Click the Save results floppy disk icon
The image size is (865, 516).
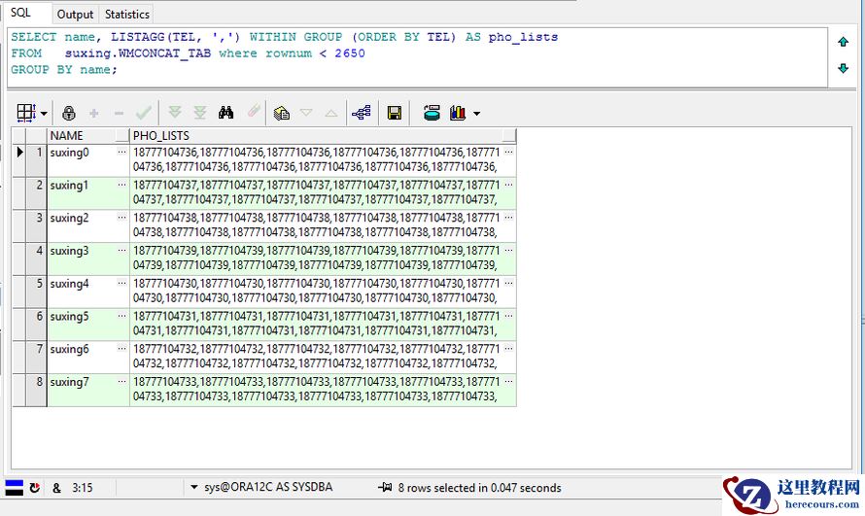(x=395, y=113)
